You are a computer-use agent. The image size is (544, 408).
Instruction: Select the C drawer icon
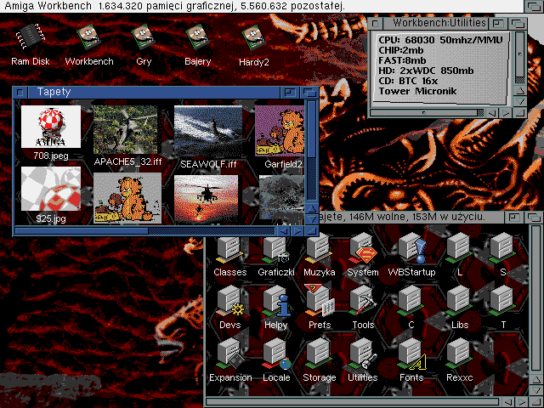411,302
